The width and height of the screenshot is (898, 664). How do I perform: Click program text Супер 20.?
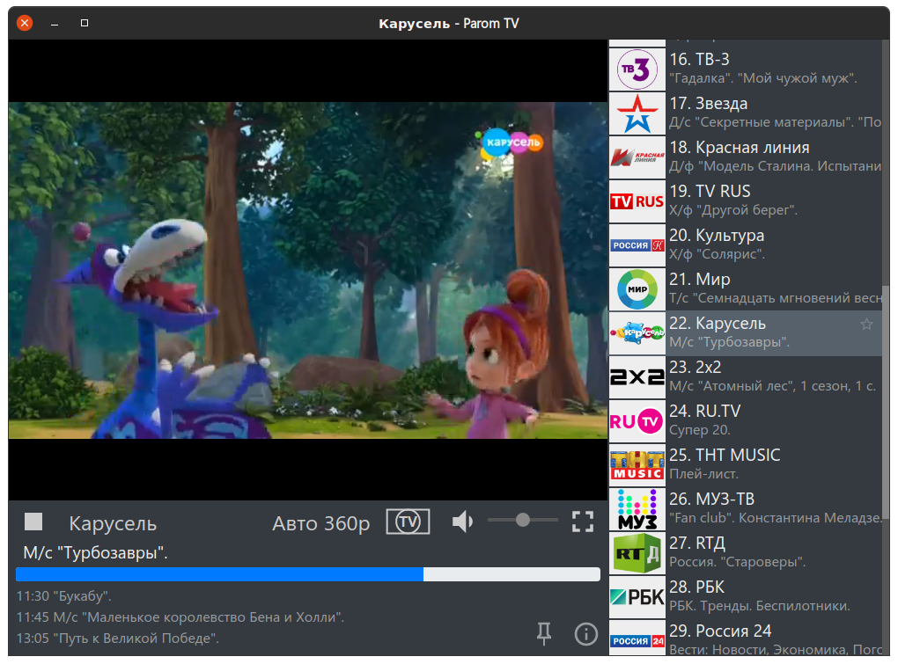pyautogui.click(x=700, y=430)
